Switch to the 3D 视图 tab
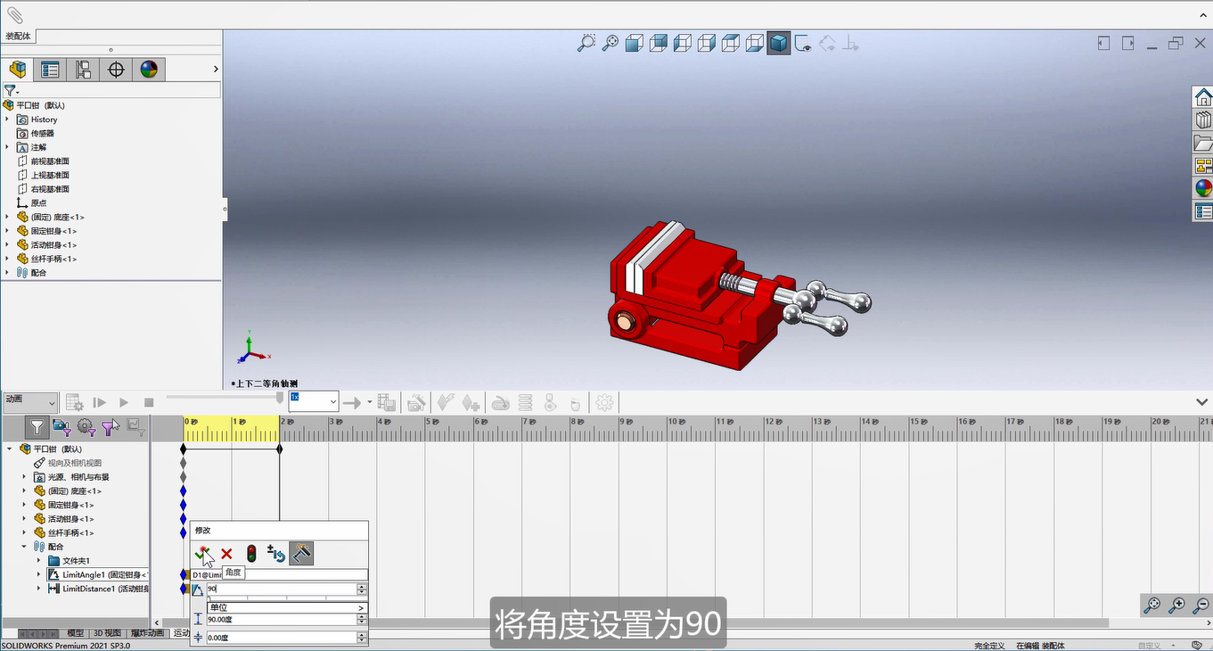This screenshot has width=1213, height=651. point(107,633)
